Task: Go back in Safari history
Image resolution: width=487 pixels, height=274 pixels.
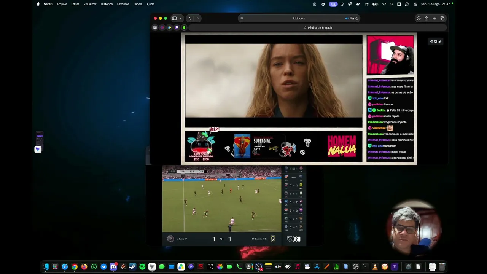Action: pyautogui.click(x=189, y=18)
